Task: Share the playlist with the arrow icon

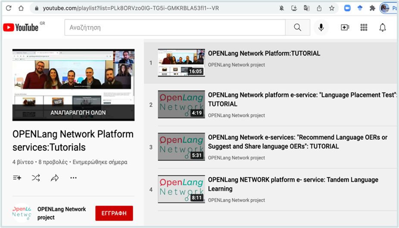Action: (54, 178)
